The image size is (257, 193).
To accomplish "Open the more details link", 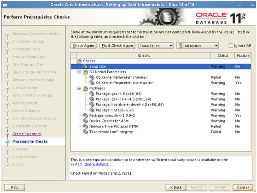I will [x=97, y=164].
